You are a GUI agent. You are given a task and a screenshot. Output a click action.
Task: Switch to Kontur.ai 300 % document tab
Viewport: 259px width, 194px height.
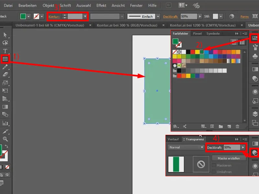click(127, 25)
